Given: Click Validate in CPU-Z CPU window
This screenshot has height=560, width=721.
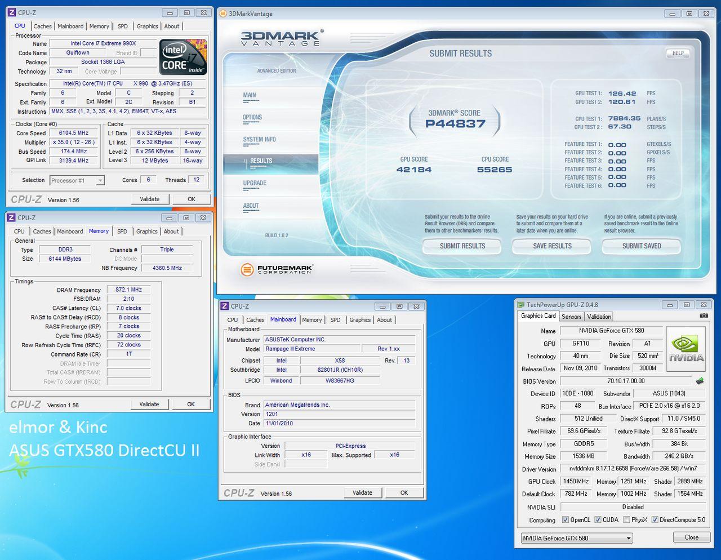Looking at the screenshot, I should tap(150, 199).
